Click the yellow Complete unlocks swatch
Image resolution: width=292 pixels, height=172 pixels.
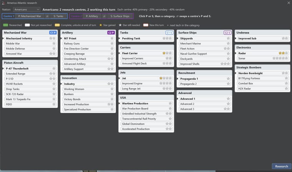coord(57,25)
